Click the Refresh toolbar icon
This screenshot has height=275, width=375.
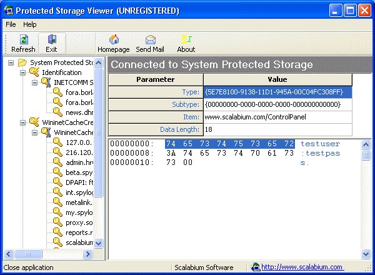pyautogui.click(x=23, y=43)
